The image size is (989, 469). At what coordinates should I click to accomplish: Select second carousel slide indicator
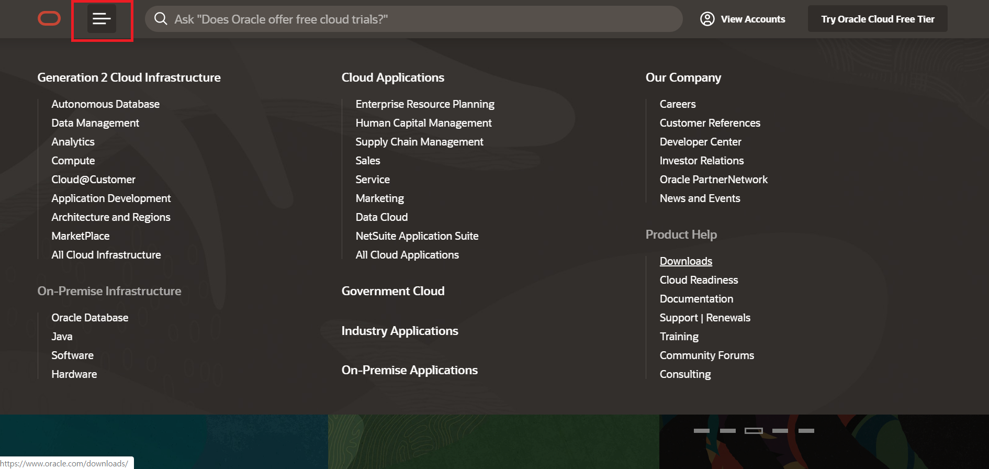(x=727, y=431)
